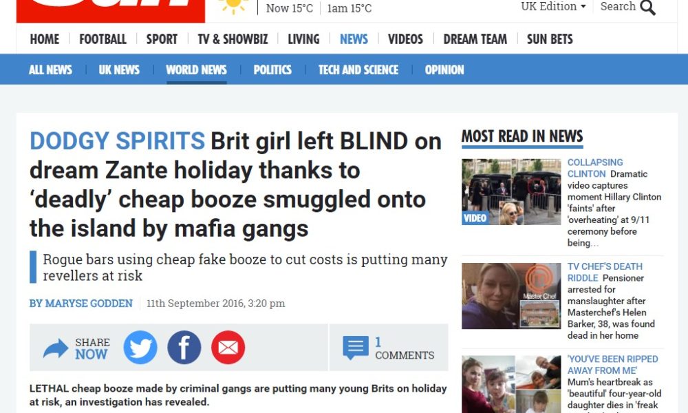This screenshot has width=688, height=413.
Task: Go to the Sun Bets section
Action: pos(550,39)
